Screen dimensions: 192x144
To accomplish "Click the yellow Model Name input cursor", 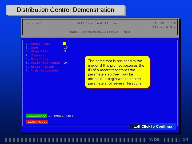I will 65,43.
